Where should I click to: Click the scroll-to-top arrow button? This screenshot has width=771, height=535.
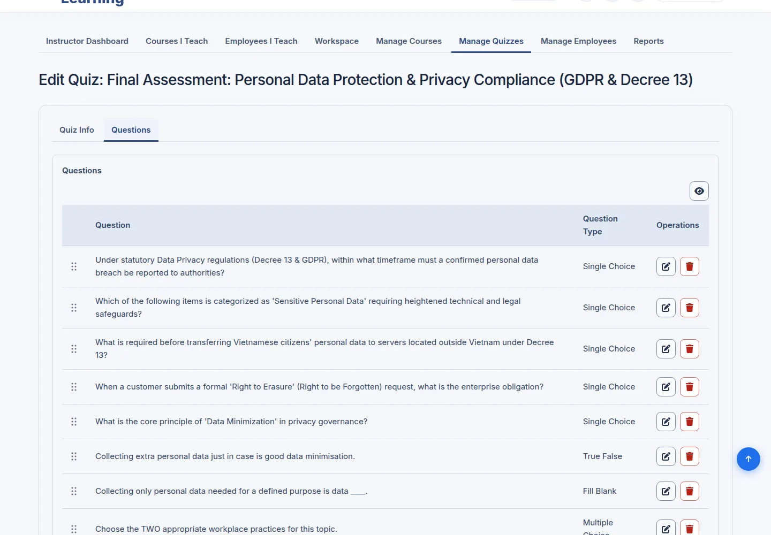tap(749, 459)
